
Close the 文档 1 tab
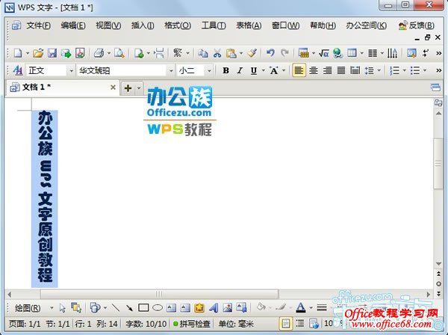click(x=113, y=87)
